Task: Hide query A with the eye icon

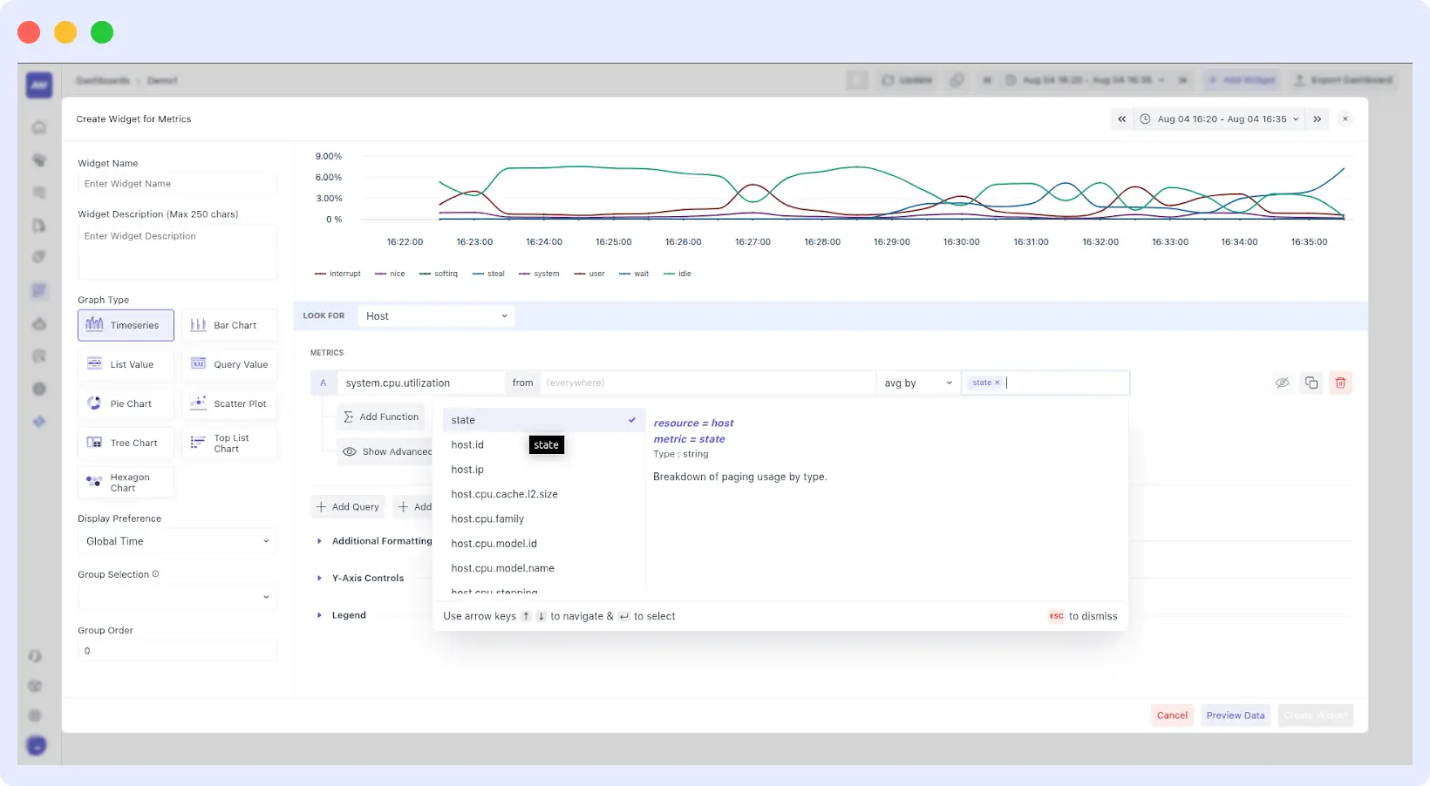Action: (x=1282, y=383)
